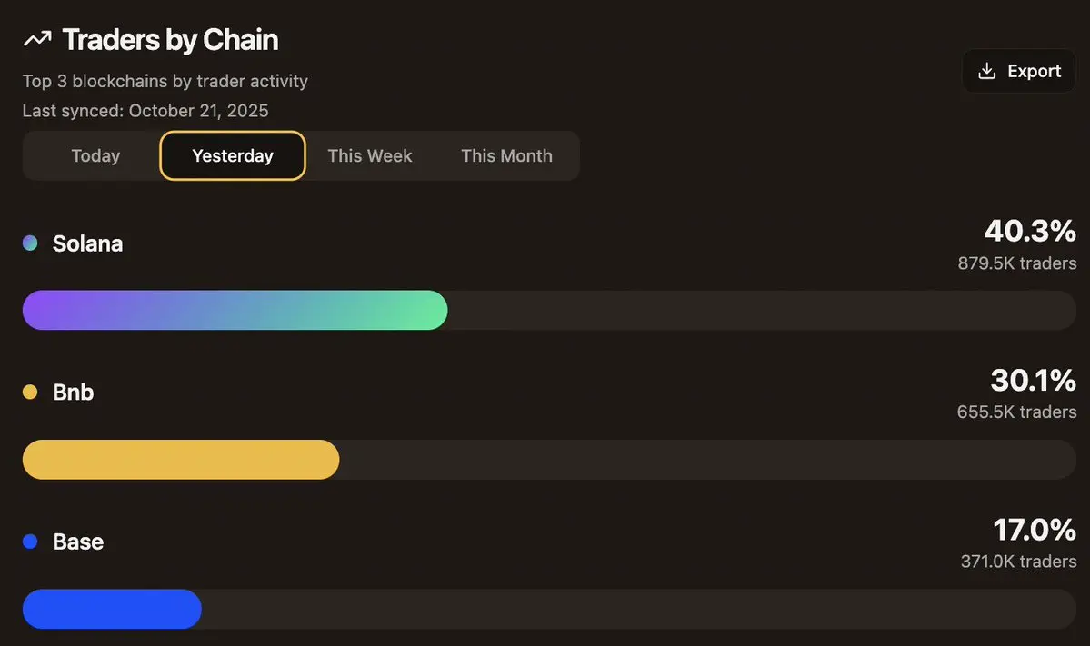This screenshot has height=646, width=1090.
Task: Click the download icon in Export button
Action: click(x=986, y=71)
